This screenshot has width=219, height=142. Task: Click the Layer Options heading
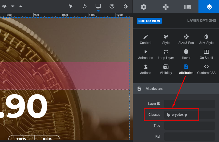(202, 21)
